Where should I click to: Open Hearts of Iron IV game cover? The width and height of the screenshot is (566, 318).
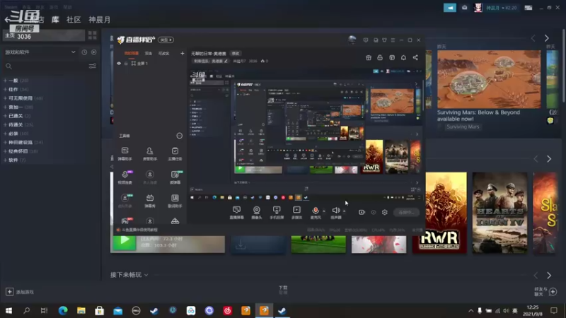[x=500, y=213]
